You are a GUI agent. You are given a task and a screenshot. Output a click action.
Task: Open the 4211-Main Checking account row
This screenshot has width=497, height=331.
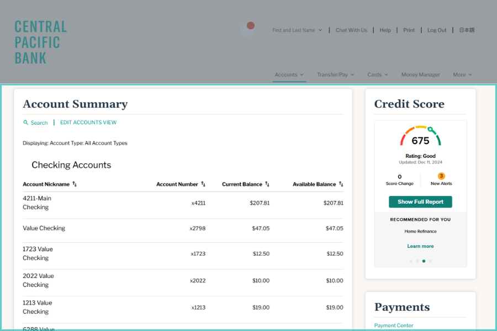point(36,202)
